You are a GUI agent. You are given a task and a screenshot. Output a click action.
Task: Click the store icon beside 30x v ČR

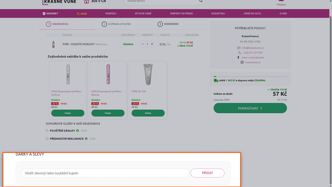(x=87, y=1)
